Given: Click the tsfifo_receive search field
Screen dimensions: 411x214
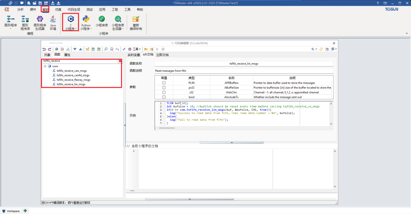Looking at the screenshot, I should click(x=80, y=61).
